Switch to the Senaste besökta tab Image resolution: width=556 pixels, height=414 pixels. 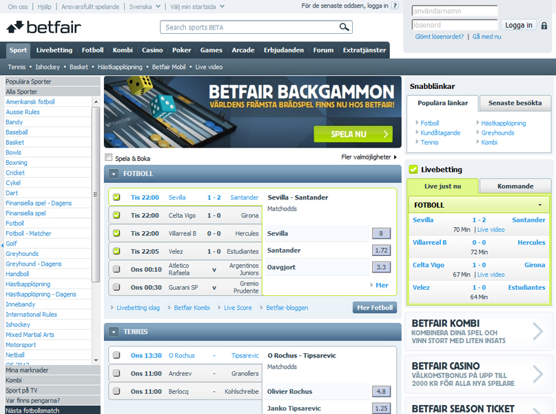pos(515,103)
